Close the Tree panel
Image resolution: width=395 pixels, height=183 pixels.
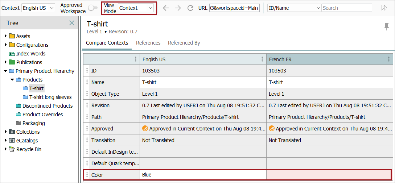pos(72,23)
